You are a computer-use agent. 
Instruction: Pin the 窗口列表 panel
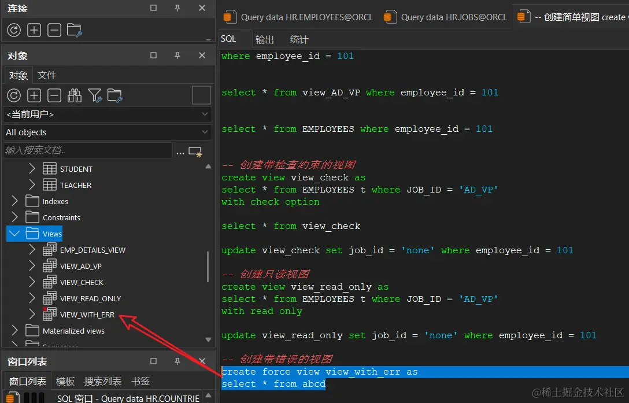177,361
